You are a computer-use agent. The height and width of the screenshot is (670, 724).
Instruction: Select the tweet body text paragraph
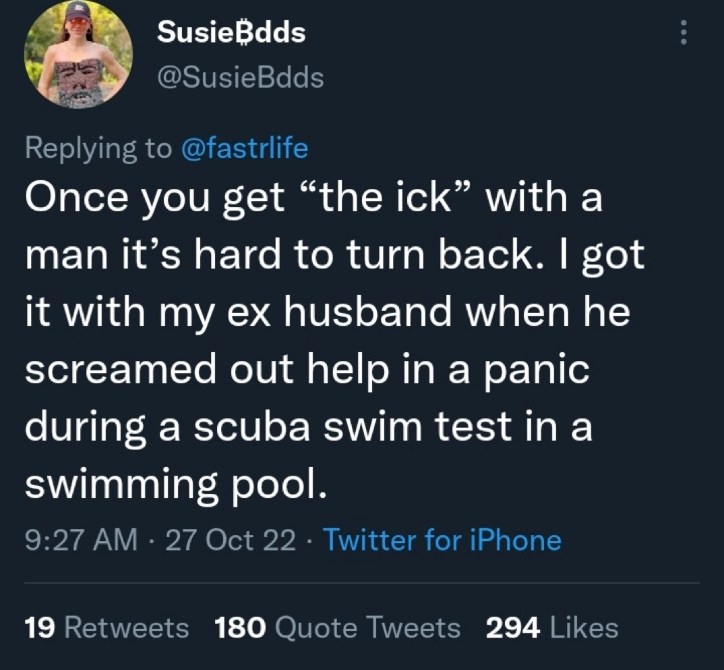coord(335,339)
